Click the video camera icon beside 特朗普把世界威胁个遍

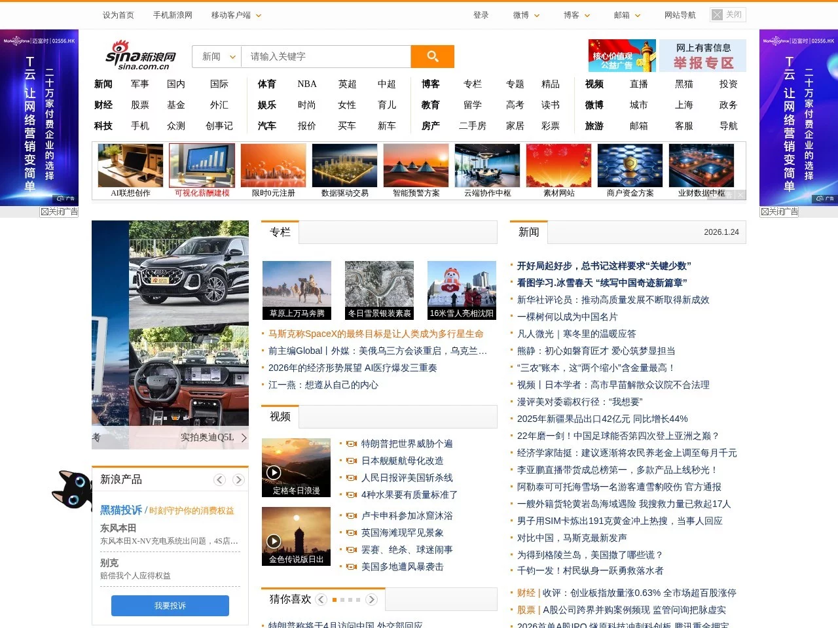pos(351,443)
